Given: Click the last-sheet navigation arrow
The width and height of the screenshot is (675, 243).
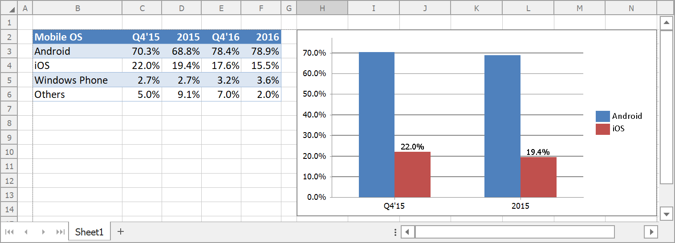Looking at the screenshot, I should [x=60, y=232].
